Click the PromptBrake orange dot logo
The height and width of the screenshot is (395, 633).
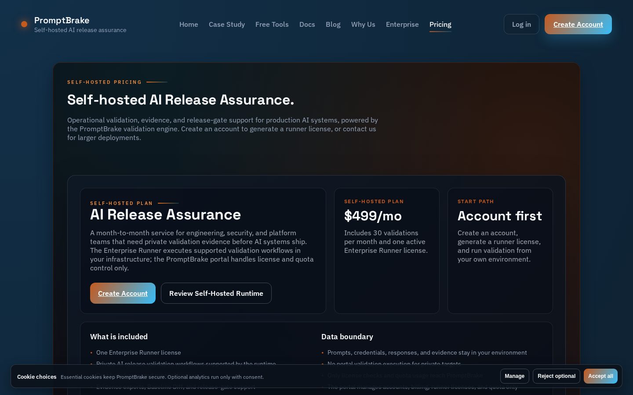pyautogui.click(x=24, y=24)
